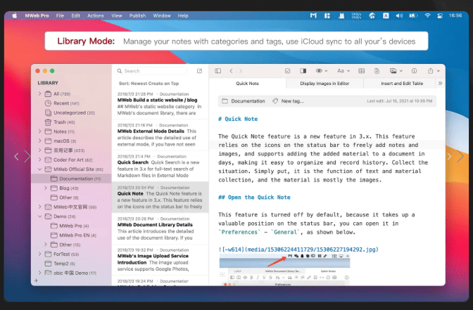Open the Apple menu
Screen dimensions: 473x310
(x=15, y=15)
